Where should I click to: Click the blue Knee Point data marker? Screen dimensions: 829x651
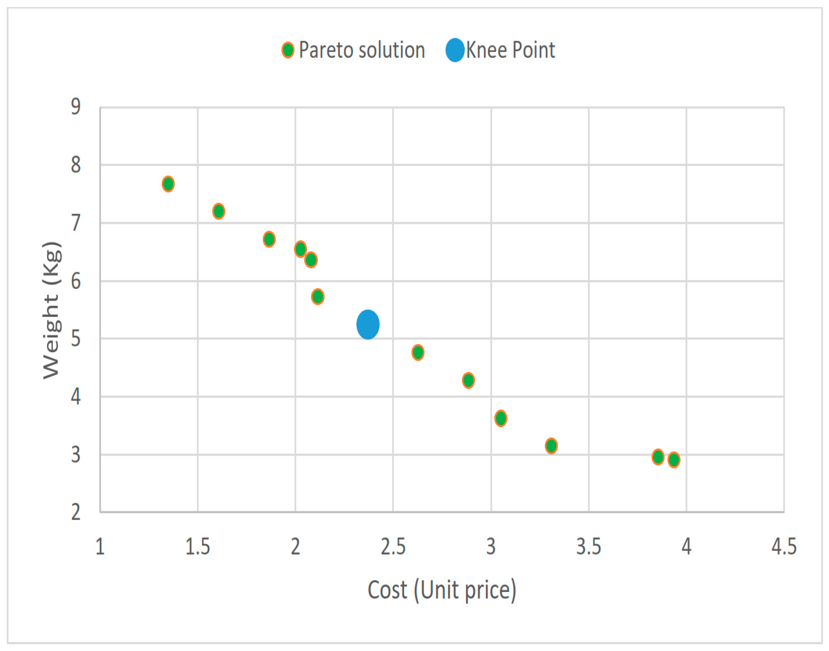[x=368, y=324]
